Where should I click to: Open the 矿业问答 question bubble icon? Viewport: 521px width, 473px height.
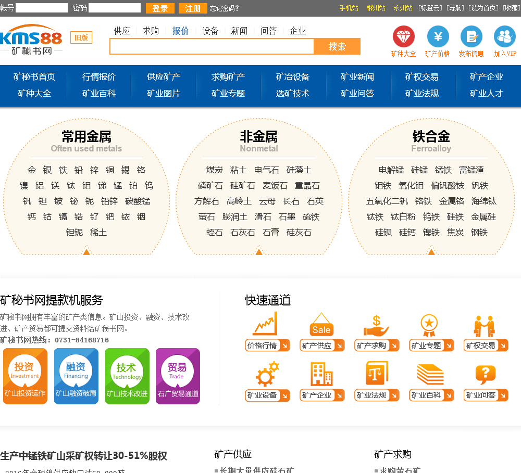(x=485, y=375)
